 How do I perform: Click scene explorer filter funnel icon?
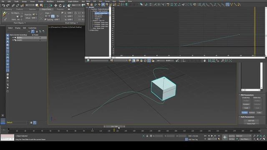(x=33, y=32)
